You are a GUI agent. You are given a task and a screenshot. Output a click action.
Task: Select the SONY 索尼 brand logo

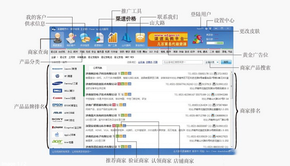pos(57,120)
